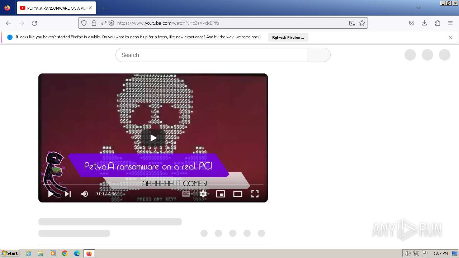
Task: Mute the video volume
Action: point(85,194)
